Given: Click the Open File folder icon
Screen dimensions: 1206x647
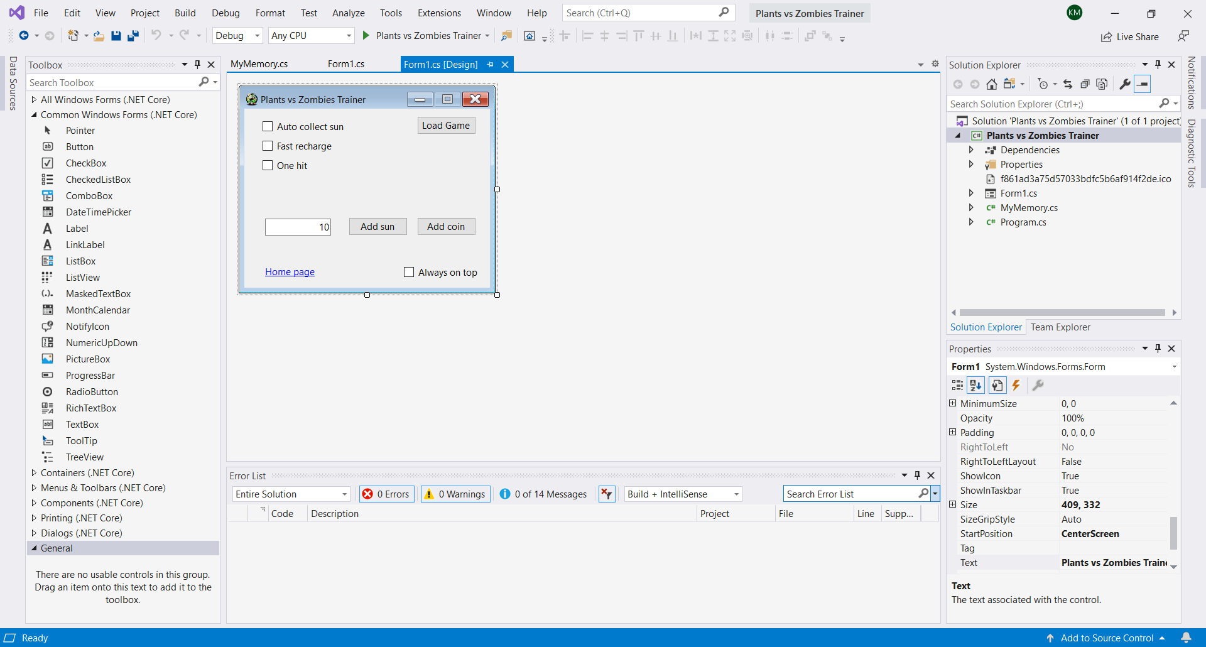Looking at the screenshot, I should (x=99, y=36).
